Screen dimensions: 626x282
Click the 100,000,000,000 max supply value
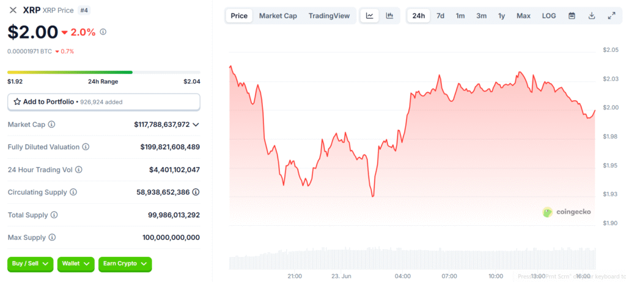tap(171, 237)
